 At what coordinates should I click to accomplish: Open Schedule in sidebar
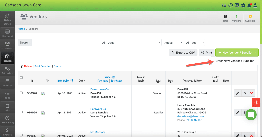pos(7,83)
